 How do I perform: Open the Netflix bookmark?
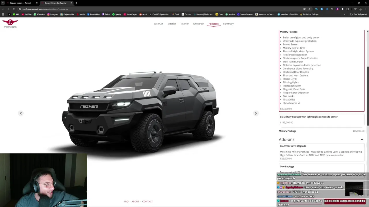click(x=80, y=14)
